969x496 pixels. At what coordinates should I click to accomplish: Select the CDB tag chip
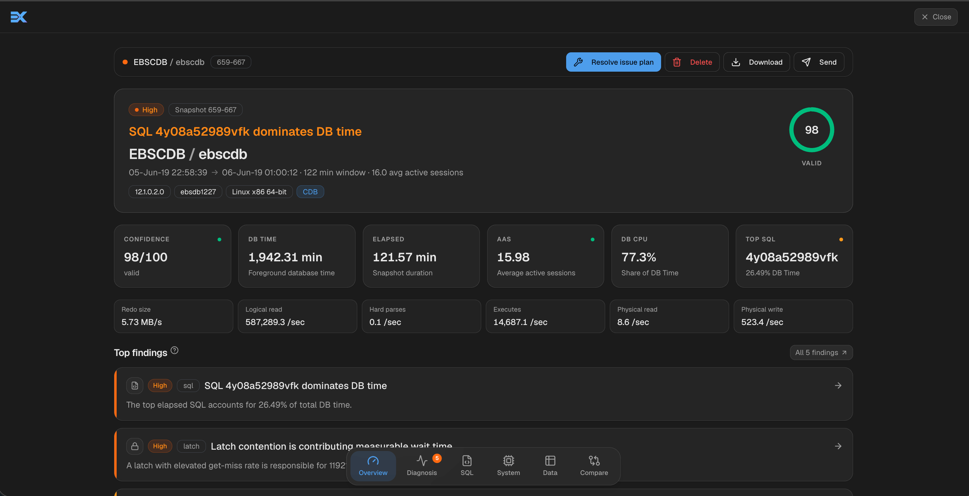tap(310, 192)
